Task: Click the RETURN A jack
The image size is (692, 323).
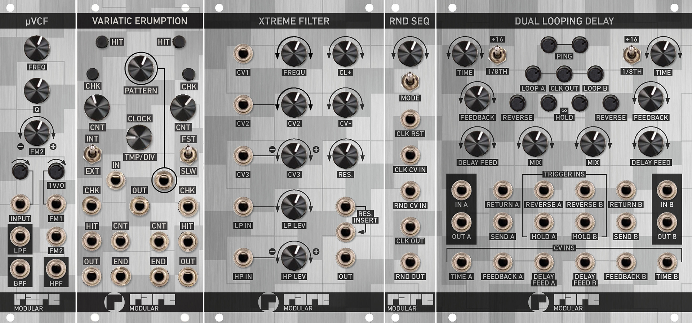Action: coord(502,190)
